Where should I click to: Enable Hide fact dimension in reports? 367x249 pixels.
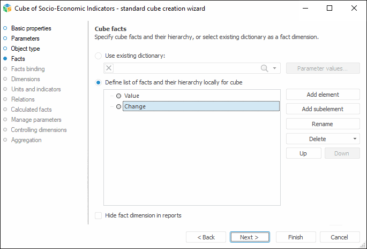tap(98, 216)
